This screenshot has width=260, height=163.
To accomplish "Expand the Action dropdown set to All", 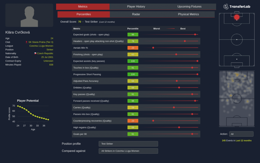I will tap(241, 134).
